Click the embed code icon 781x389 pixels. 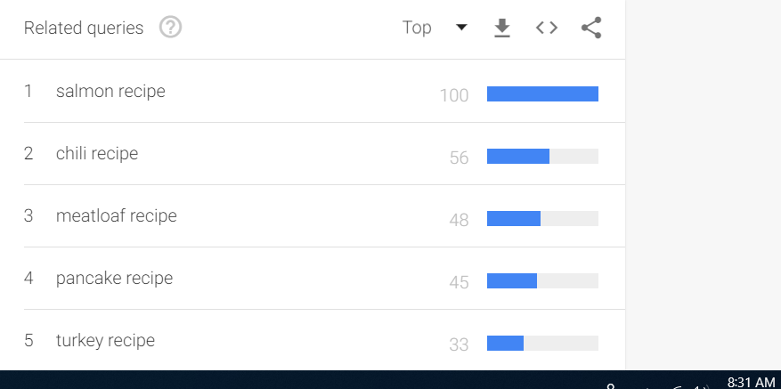point(547,28)
